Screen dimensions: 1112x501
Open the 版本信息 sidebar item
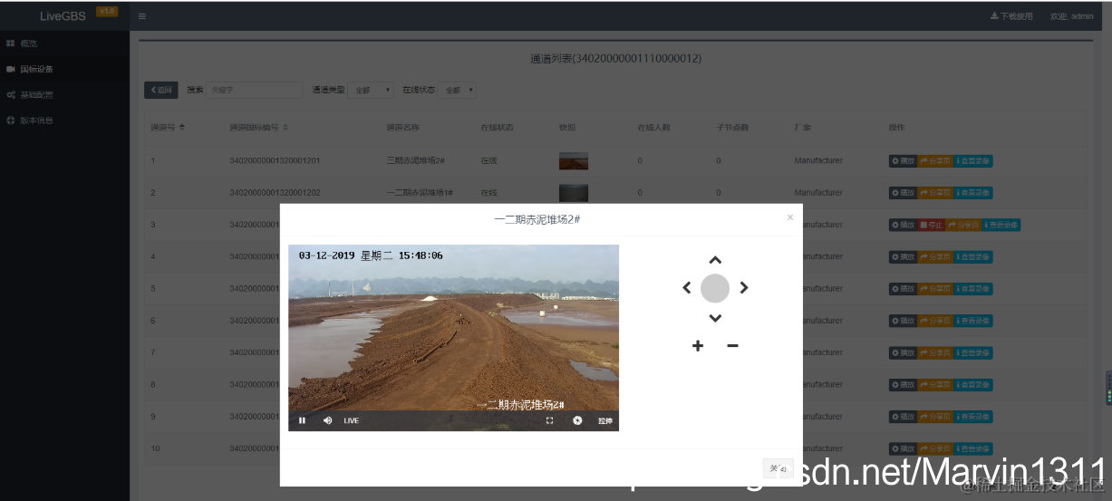pyautogui.click(x=64, y=120)
